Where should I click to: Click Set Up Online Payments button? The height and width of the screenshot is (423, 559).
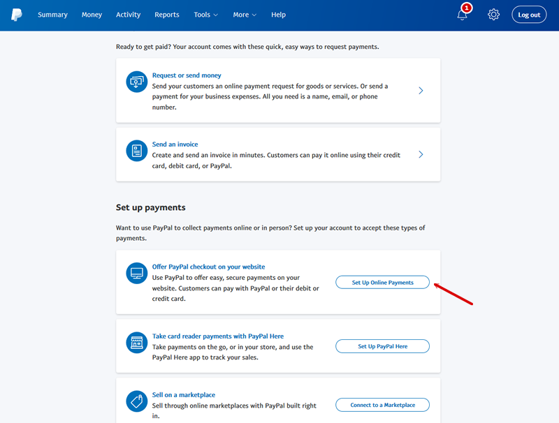point(382,283)
